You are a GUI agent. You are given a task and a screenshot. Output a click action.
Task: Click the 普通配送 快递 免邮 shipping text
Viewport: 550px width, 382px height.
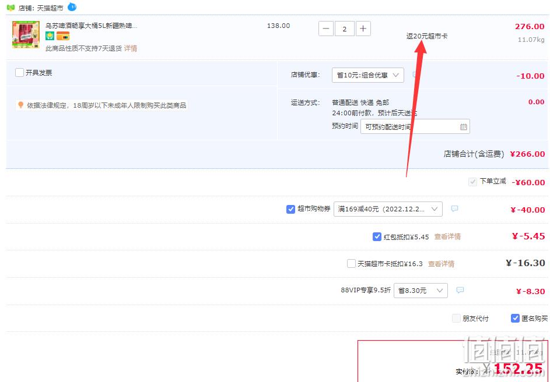360,102
